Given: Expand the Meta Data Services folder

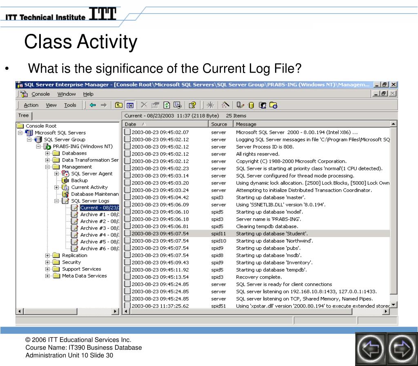Looking at the screenshot, I should [47, 276].
